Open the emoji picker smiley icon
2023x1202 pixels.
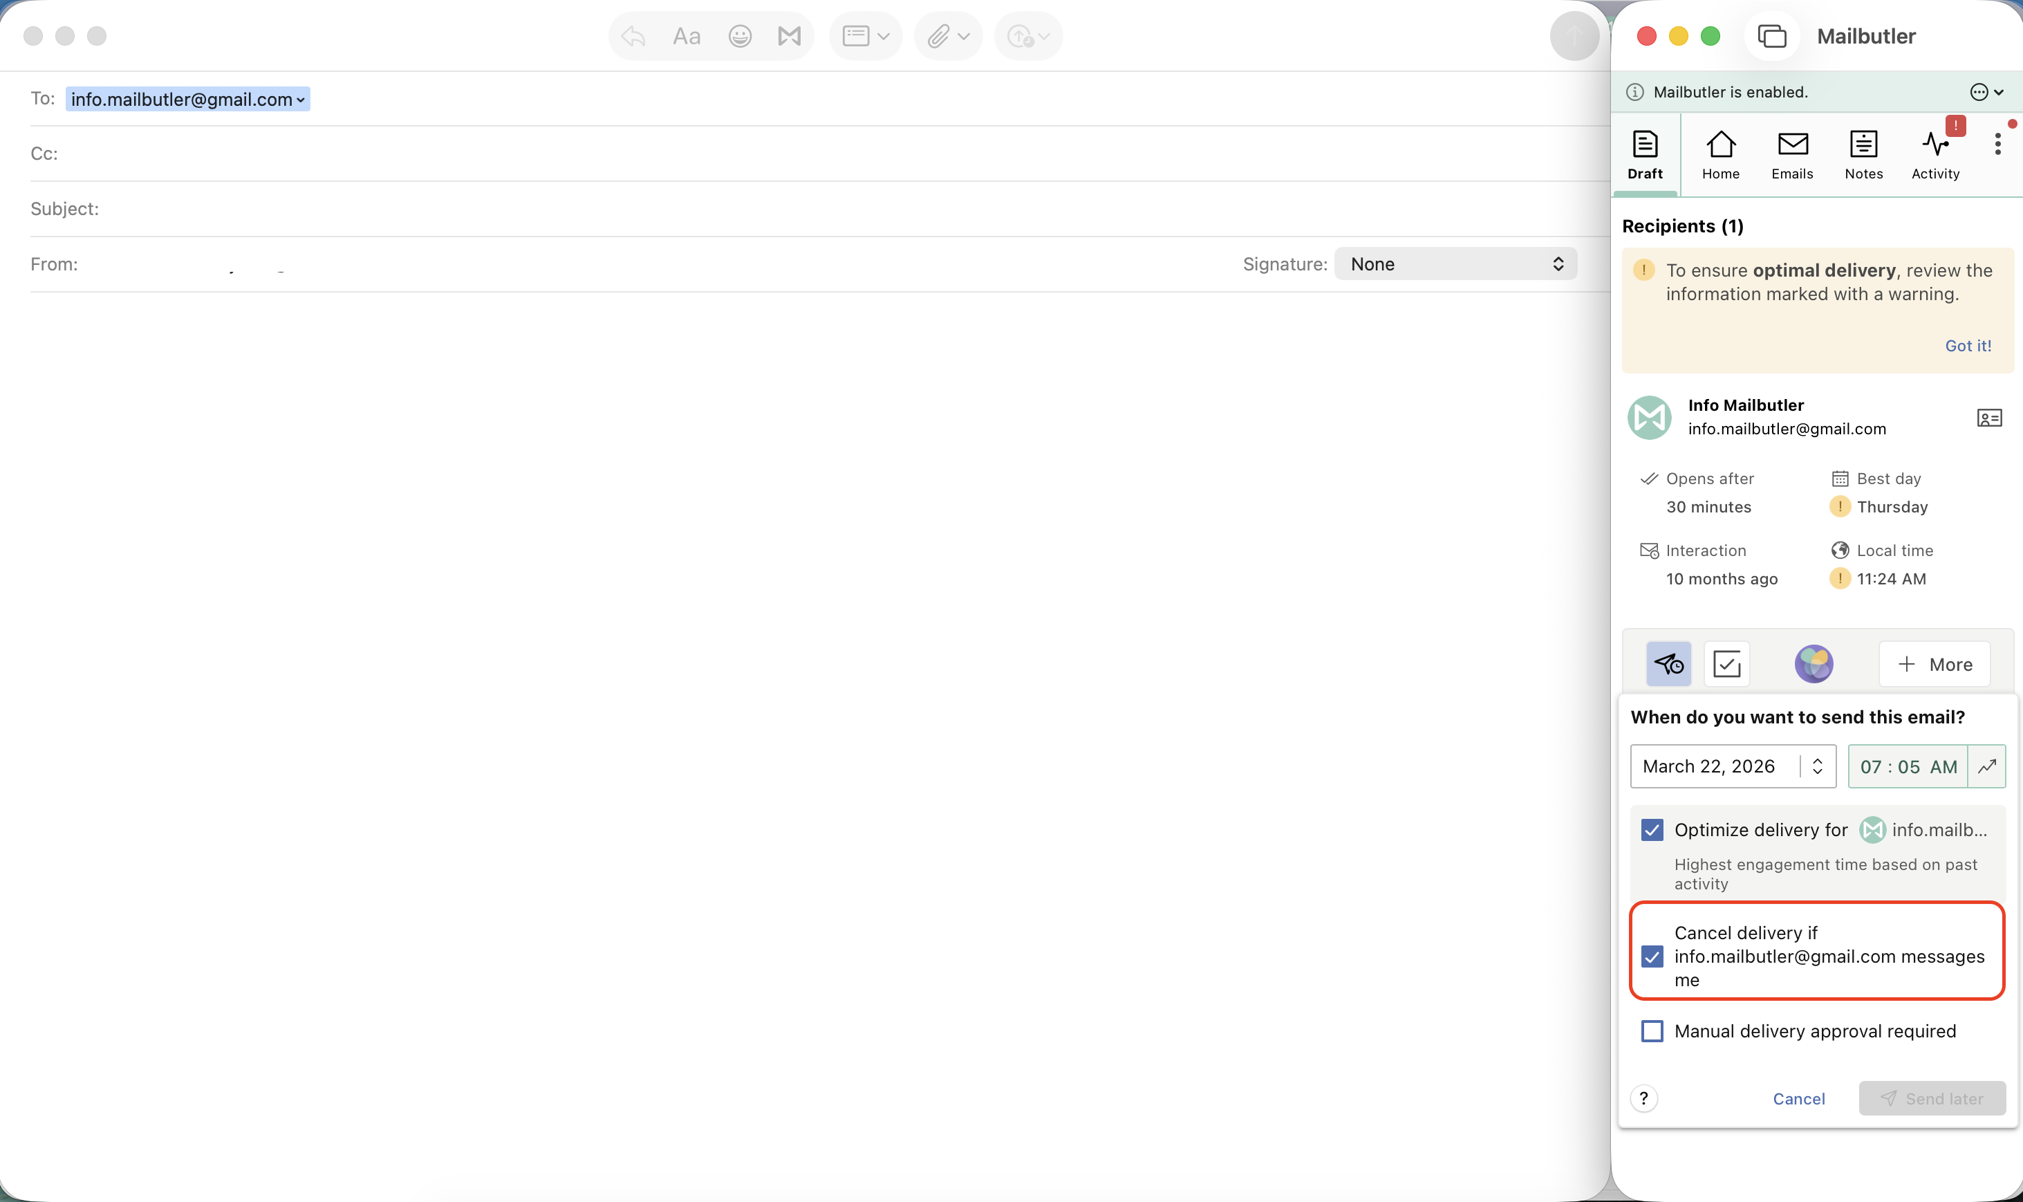click(740, 37)
